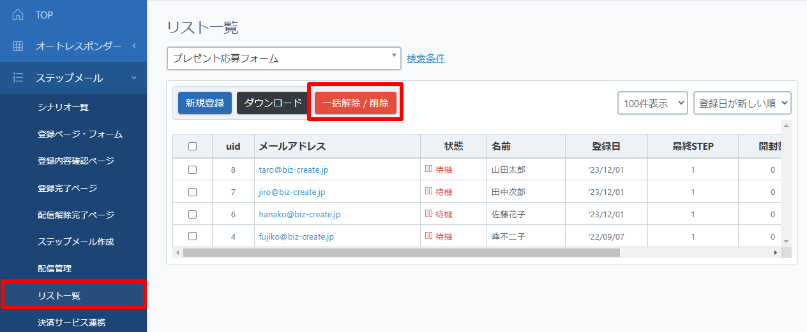Viewport: 807px width, 332px height.
Task: Click the horizontal scrollbar thumb under the table
Action: pos(401,253)
